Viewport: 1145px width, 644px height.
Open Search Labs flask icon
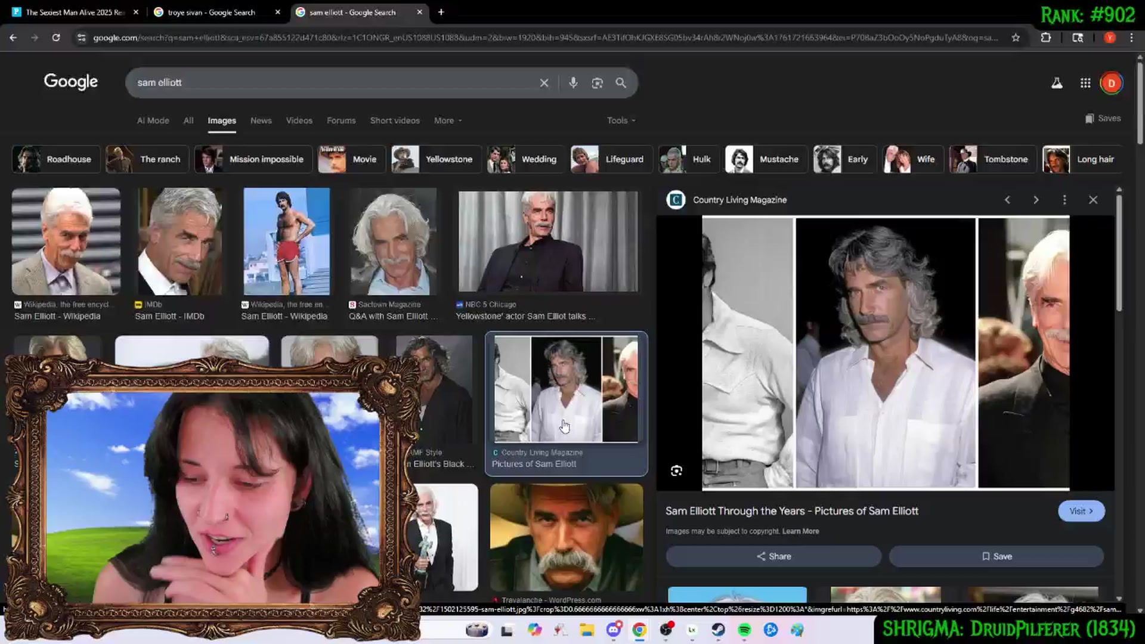point(1057,83)
